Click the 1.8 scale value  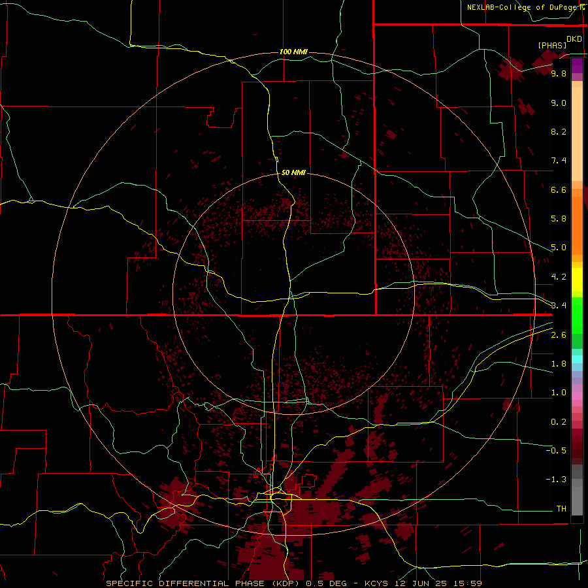point(559,364)
